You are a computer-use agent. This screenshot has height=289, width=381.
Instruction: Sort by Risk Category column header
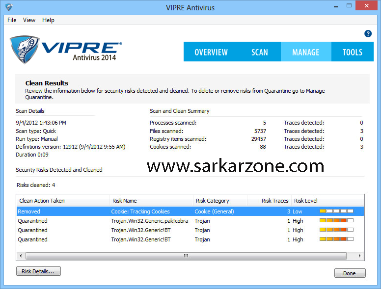point(220,201)
